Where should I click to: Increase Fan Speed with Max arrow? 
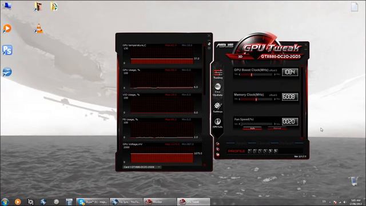274,124
